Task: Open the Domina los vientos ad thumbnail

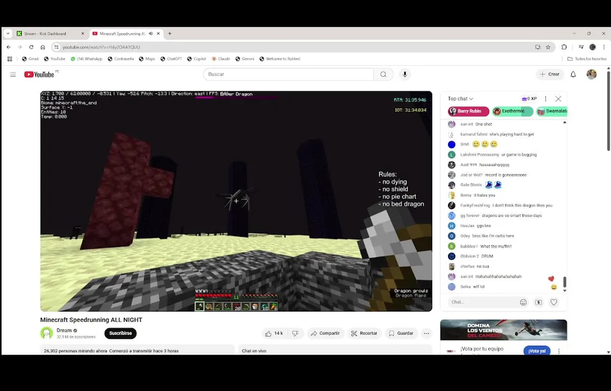Action: coord(503,330)
